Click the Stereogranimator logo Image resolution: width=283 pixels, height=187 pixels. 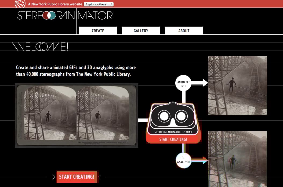65,15
